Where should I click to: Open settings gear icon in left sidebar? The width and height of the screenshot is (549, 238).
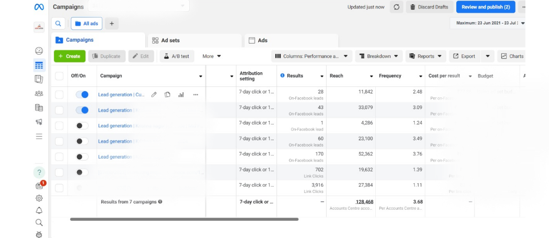tap(39, 198)
